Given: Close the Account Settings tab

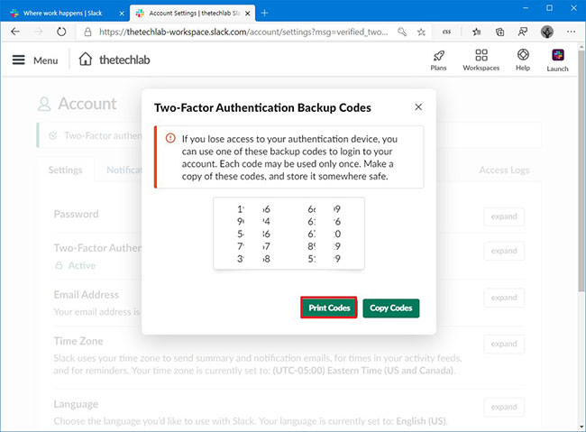Looking at the screenshot, I should pyautogui.click(x=247, y=14).
